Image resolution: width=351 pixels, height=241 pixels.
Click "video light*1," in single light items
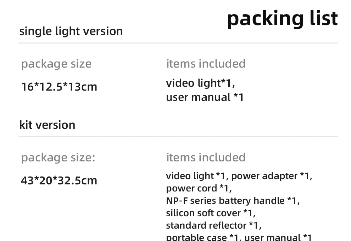click(x=200, y=83)
